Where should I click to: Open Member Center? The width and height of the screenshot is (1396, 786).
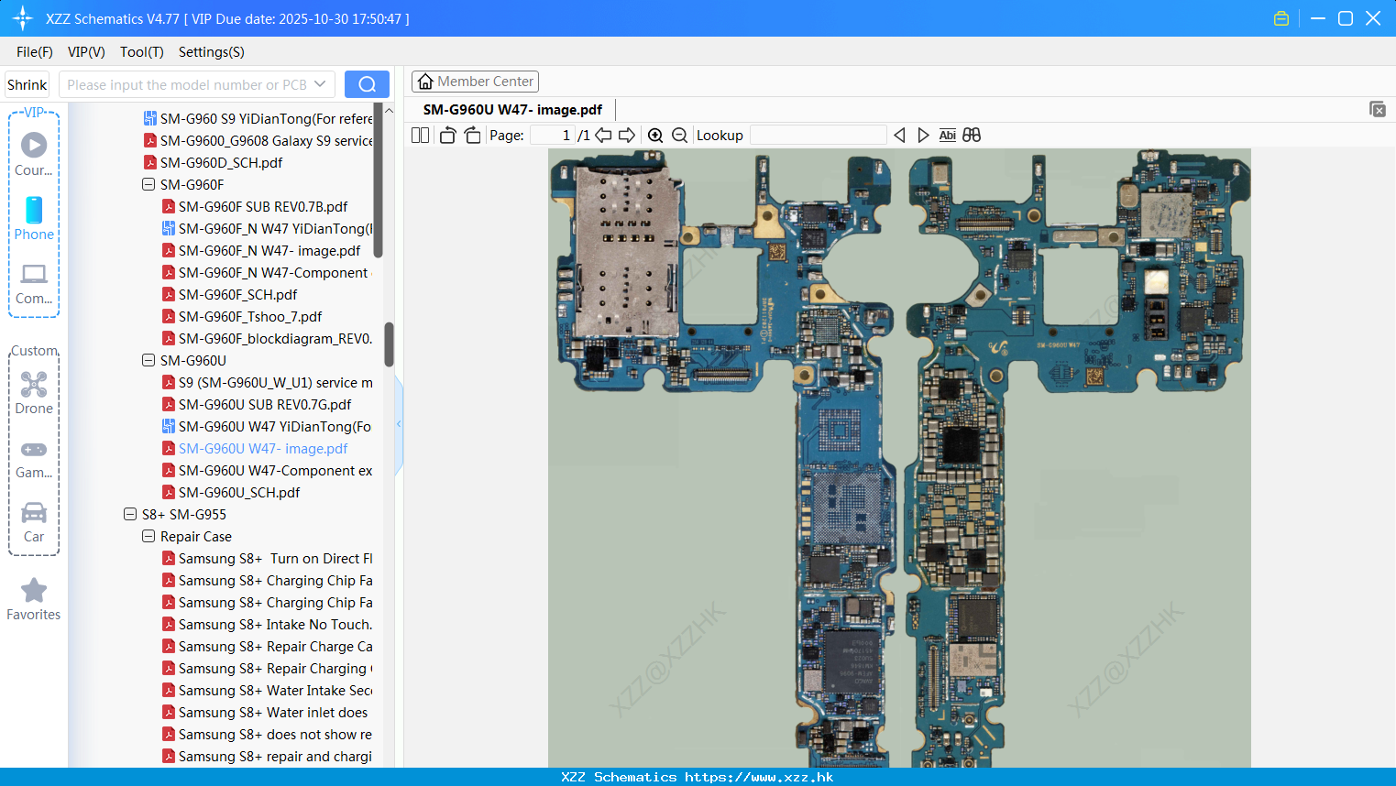pos(475,82)
